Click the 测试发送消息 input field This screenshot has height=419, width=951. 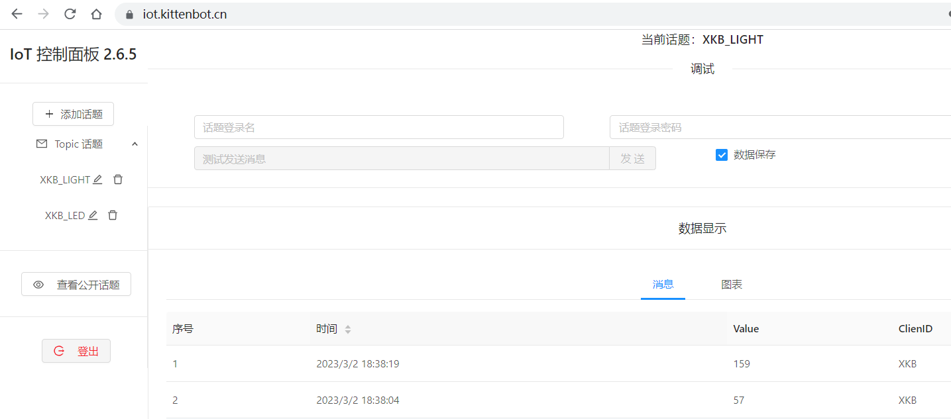(402, 159)
